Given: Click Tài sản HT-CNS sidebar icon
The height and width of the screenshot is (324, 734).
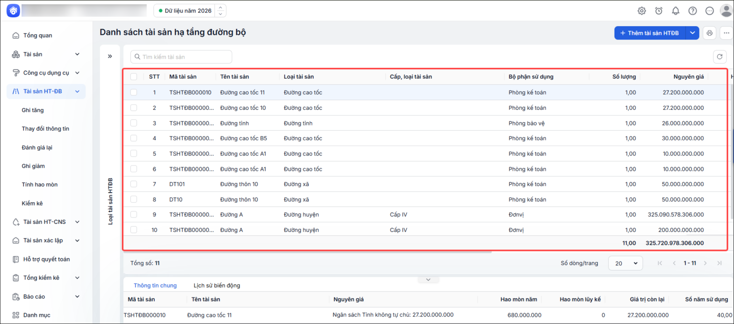Looking at the screenshot, I should point(16,222).
